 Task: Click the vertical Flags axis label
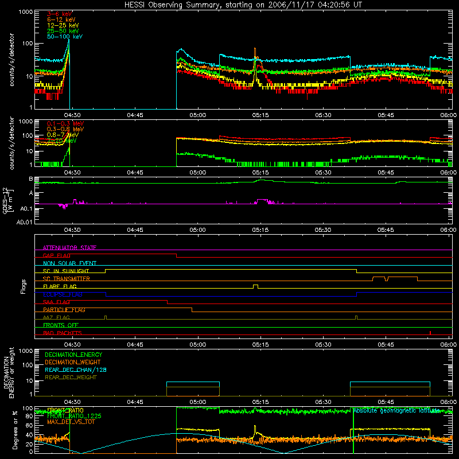tap(24, 286)
